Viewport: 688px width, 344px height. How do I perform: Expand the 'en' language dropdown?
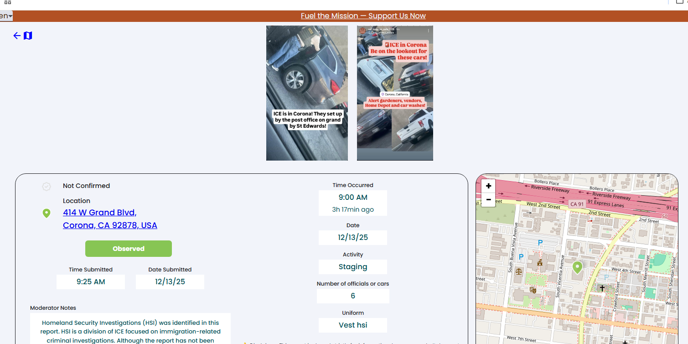6,16
